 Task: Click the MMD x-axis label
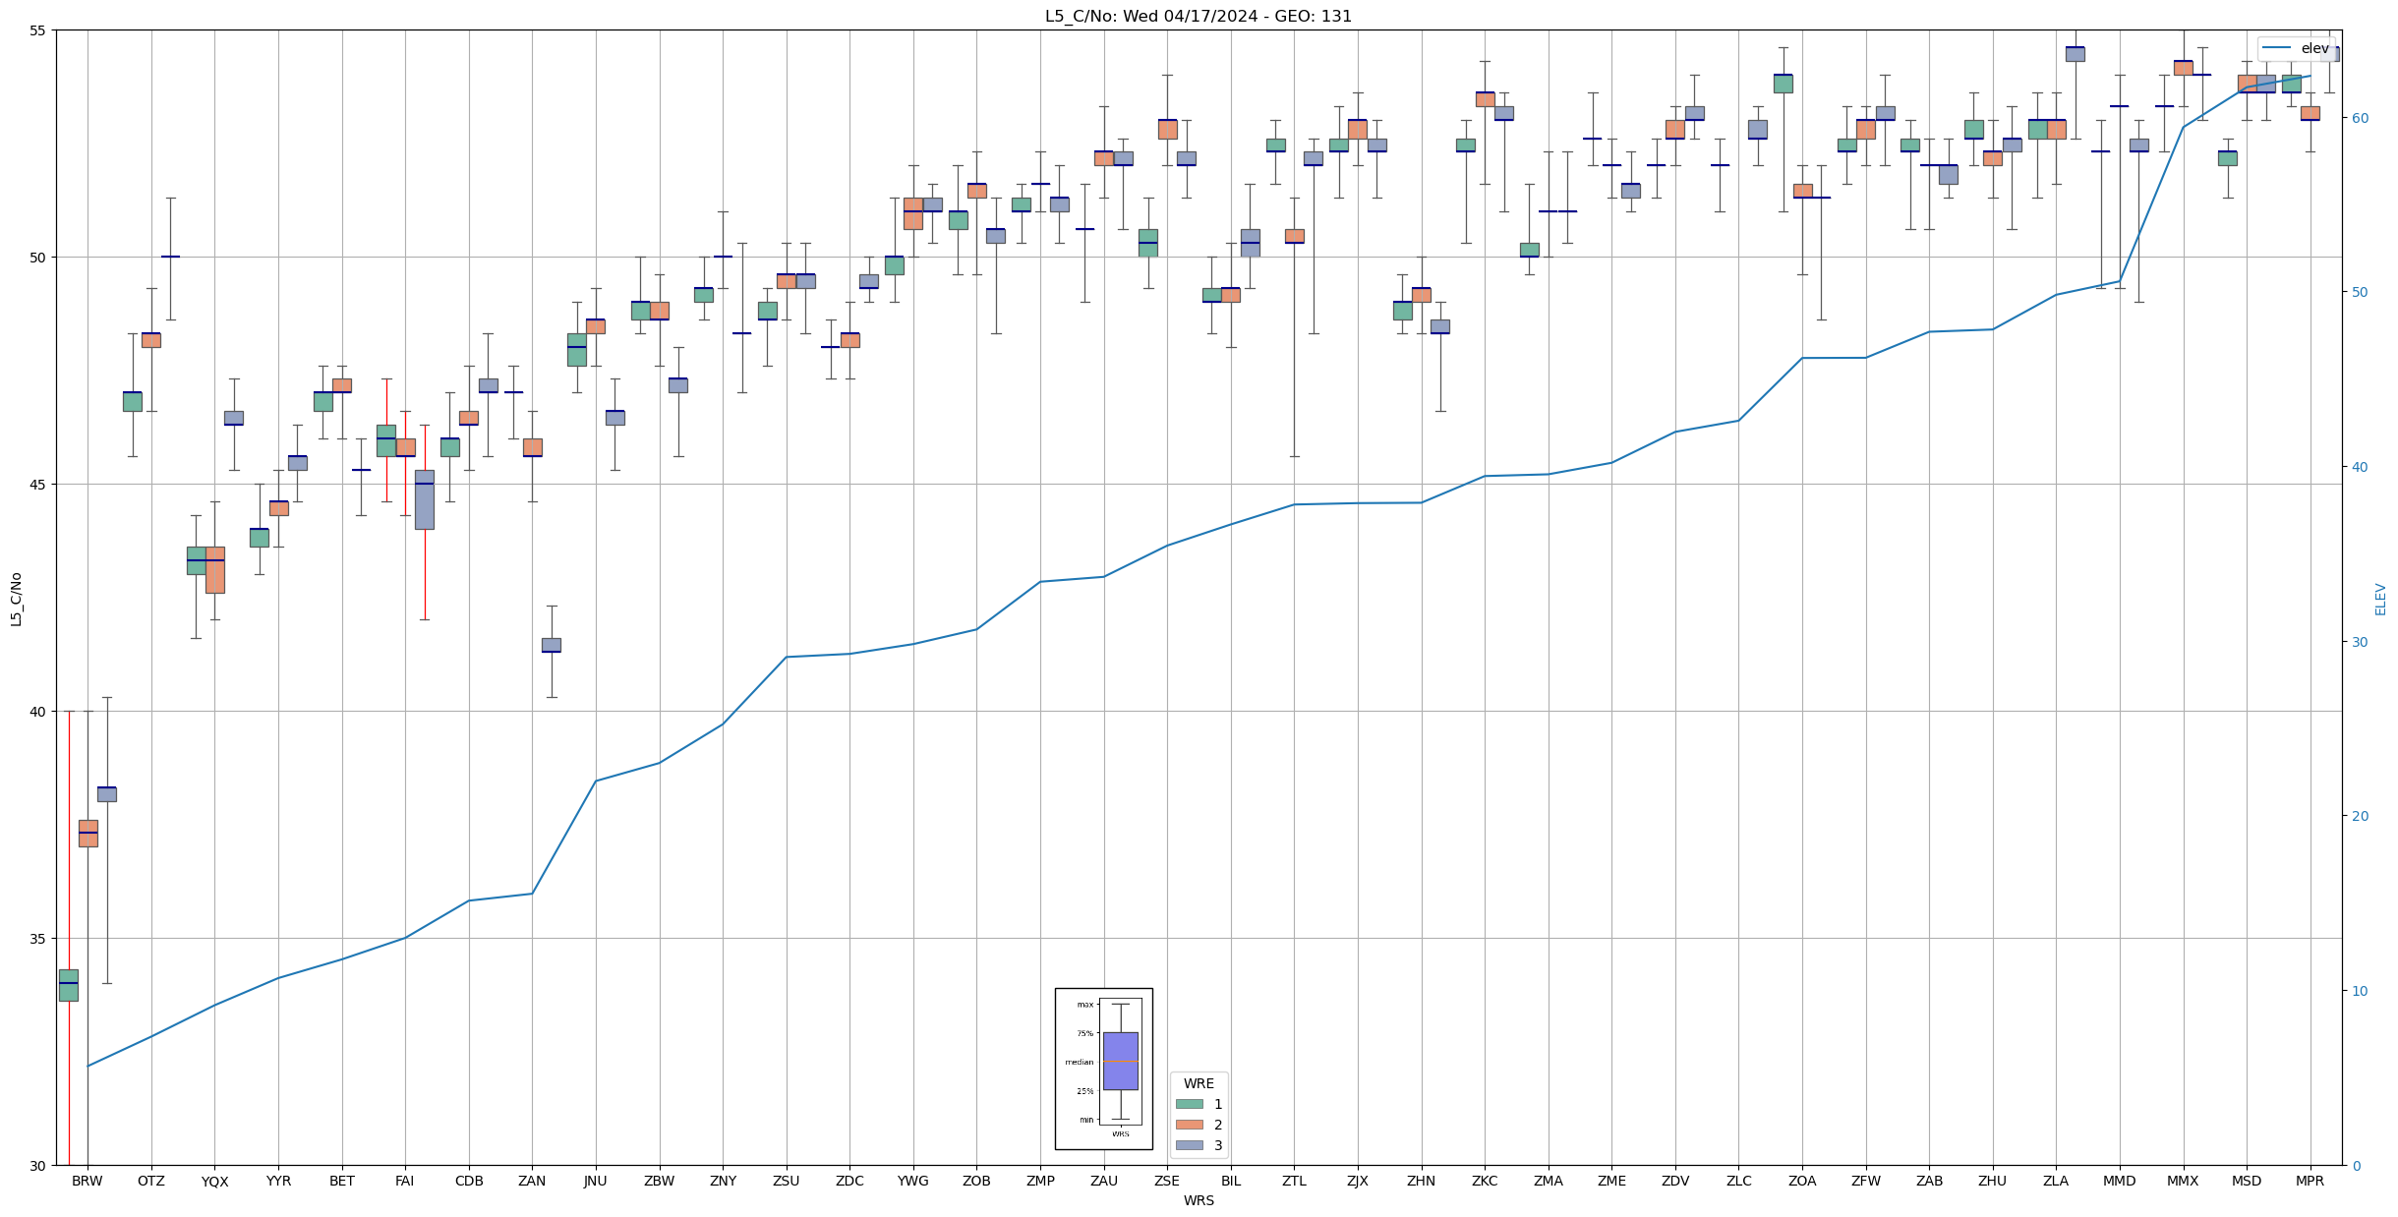[2120, 1182]
